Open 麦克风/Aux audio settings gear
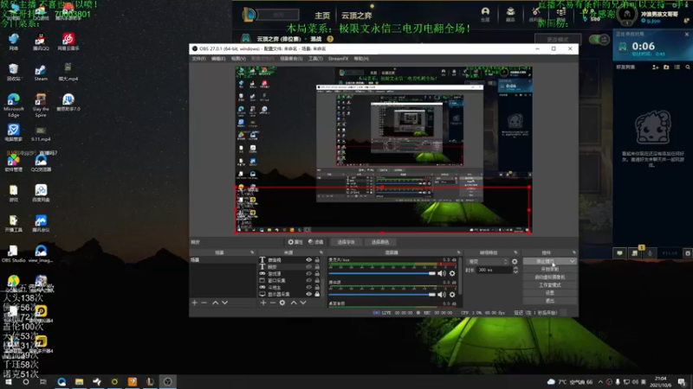The image size is (693, 389). pyautogui.click(x=452, y=273)
